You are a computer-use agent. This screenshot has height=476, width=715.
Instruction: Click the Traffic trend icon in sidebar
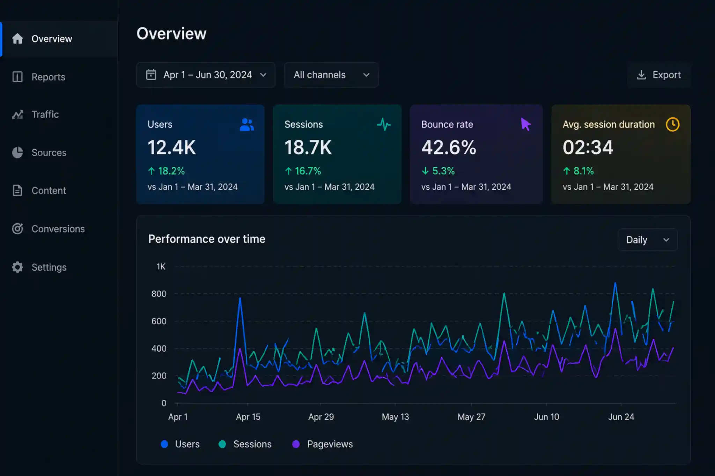pos(17,114)
